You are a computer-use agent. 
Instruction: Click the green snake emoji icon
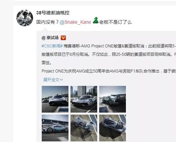(x=96, y=20)
